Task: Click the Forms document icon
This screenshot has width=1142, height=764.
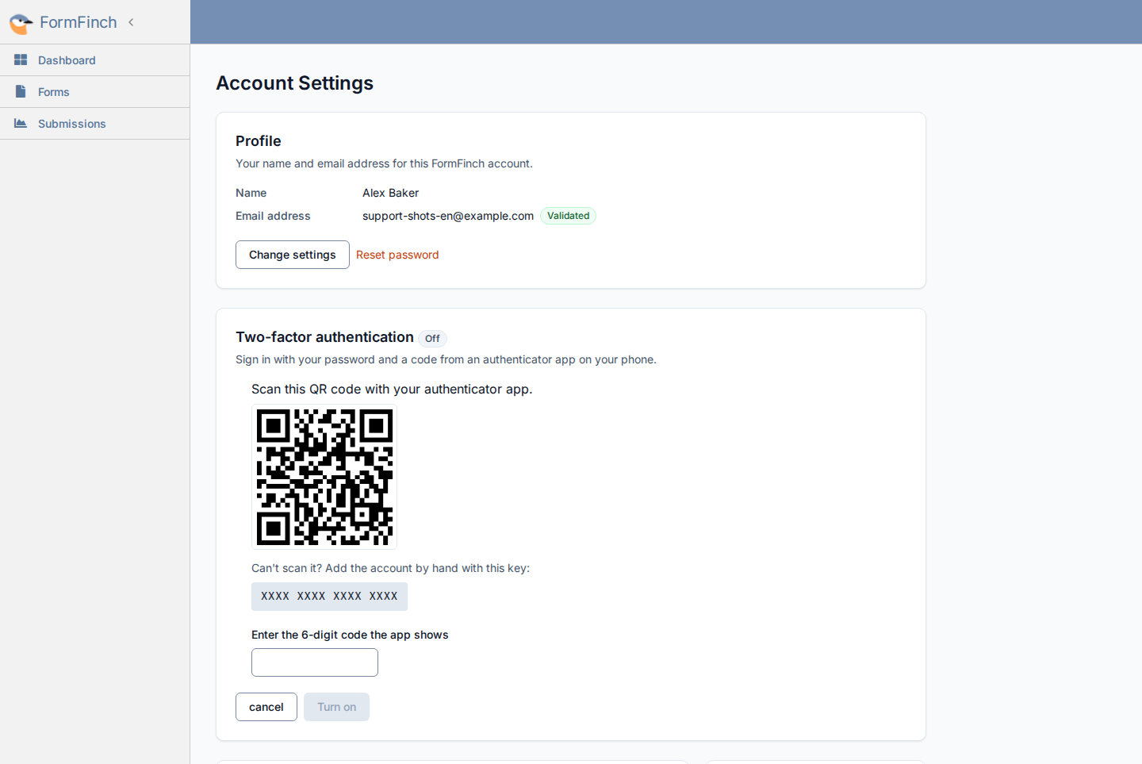Action: click(x=21, y=91)
